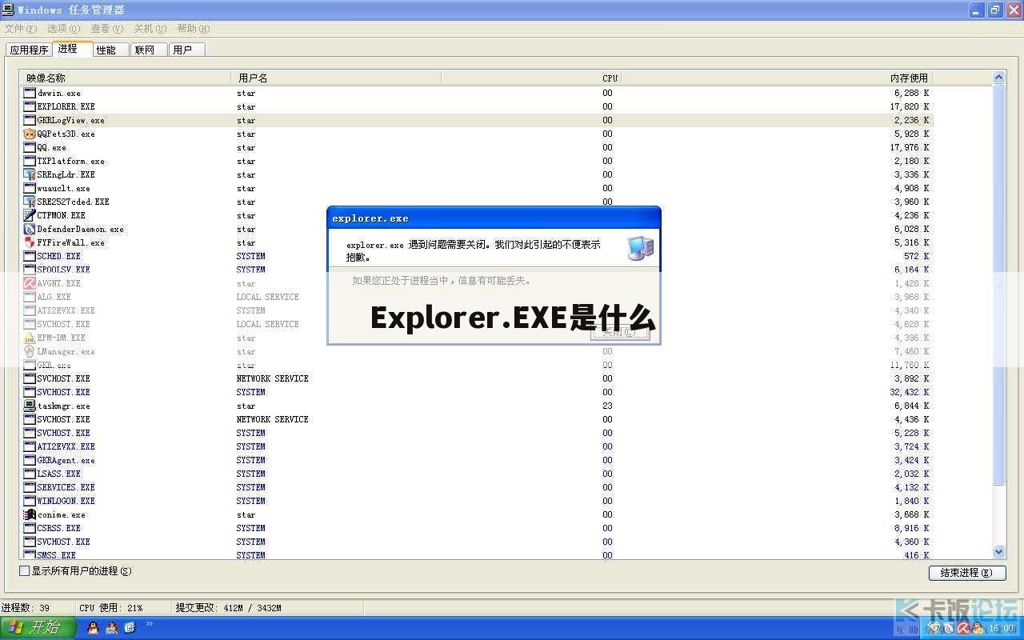The image size is (1024, 640).
Task: Click the conime.exe process icon
Action: [30, 514]
